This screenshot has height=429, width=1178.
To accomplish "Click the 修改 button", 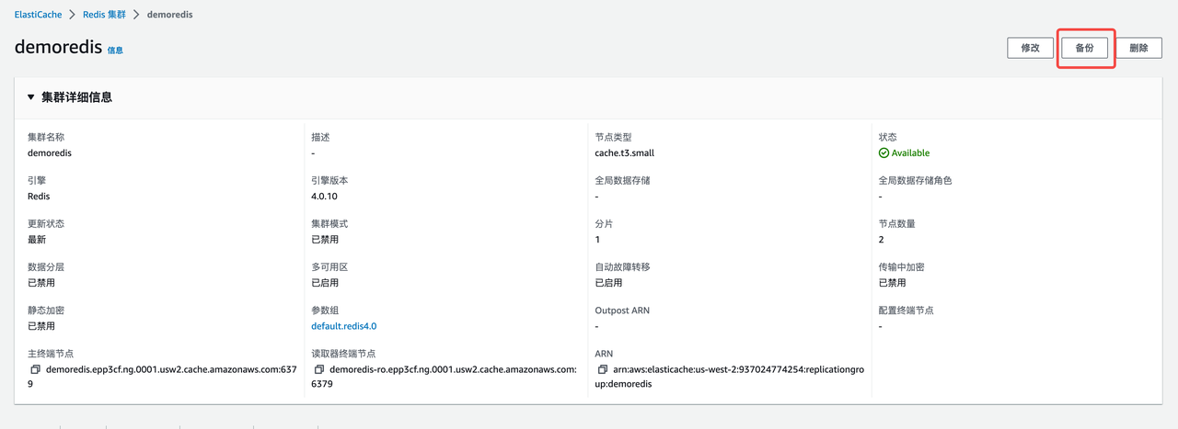I will click(x=1030, y=48).
